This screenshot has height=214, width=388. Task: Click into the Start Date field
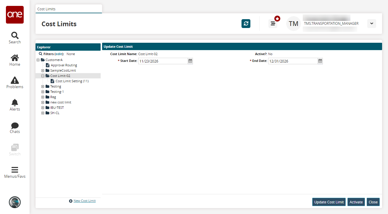(163, 61)
